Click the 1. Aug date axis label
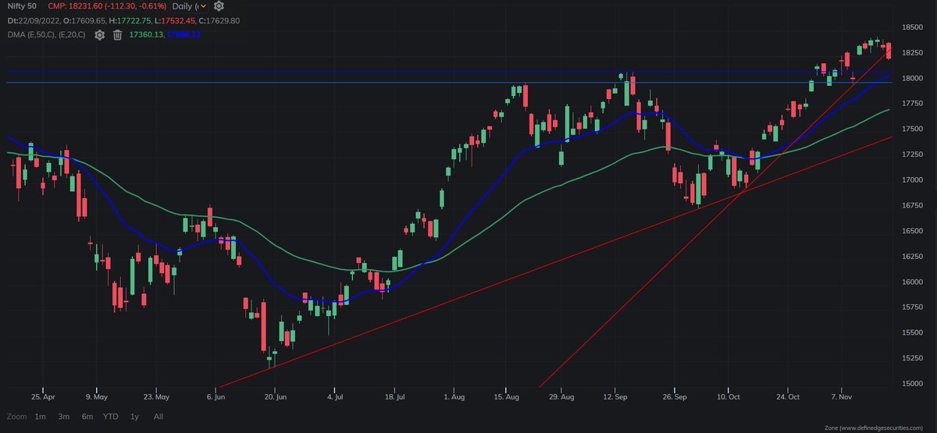937x433 pixels. [x=454, y=396]
